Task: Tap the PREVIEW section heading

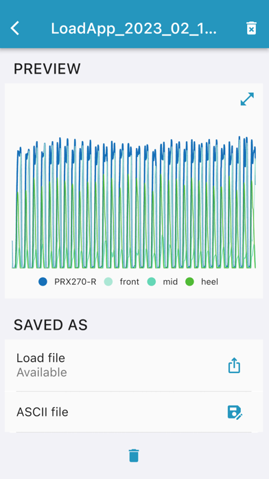Action: click(x=47, y=69)
